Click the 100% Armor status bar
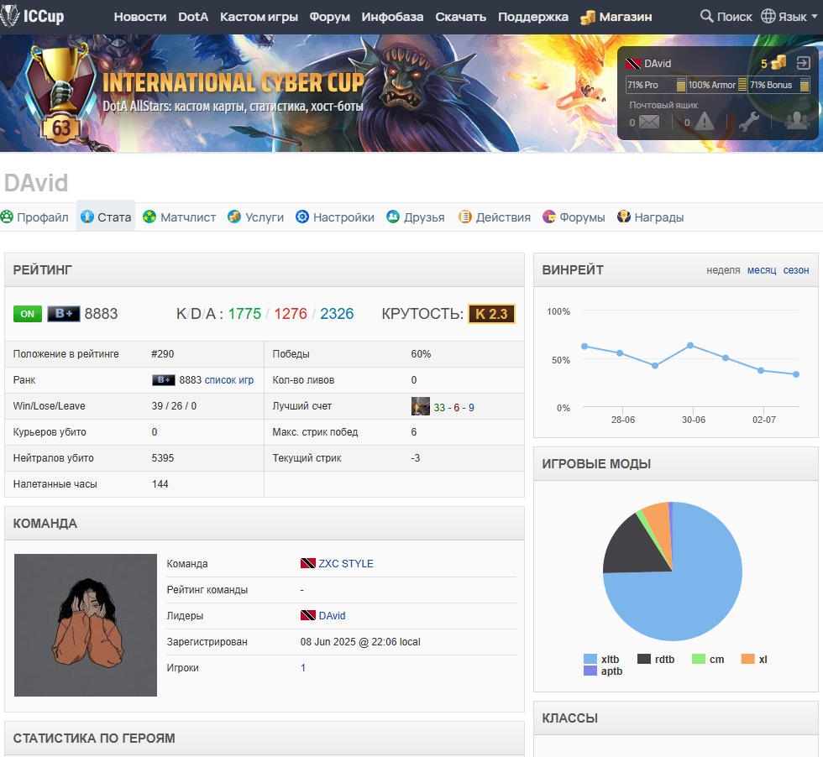Image resolution: width=823 pixels, height=757 pixels. point(717,85)
